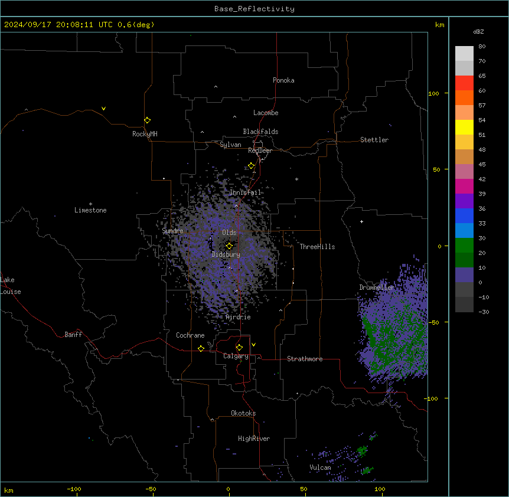Click the Calgary city label
509x497 pixels.
pyautogui.click(x=236, y=356)
